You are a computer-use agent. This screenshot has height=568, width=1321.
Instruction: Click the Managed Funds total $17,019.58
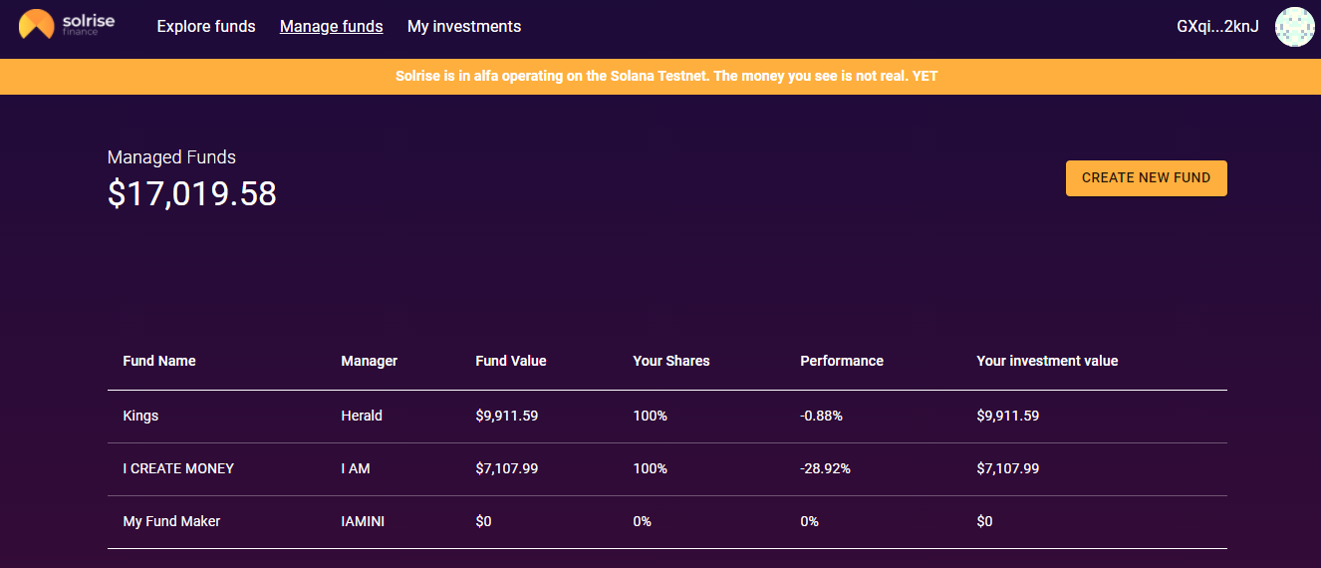192,194
